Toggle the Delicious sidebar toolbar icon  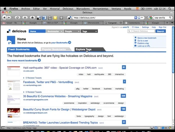(44, 18)
